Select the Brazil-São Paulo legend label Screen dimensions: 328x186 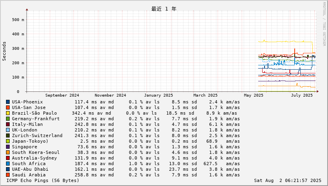pos(34,113)
